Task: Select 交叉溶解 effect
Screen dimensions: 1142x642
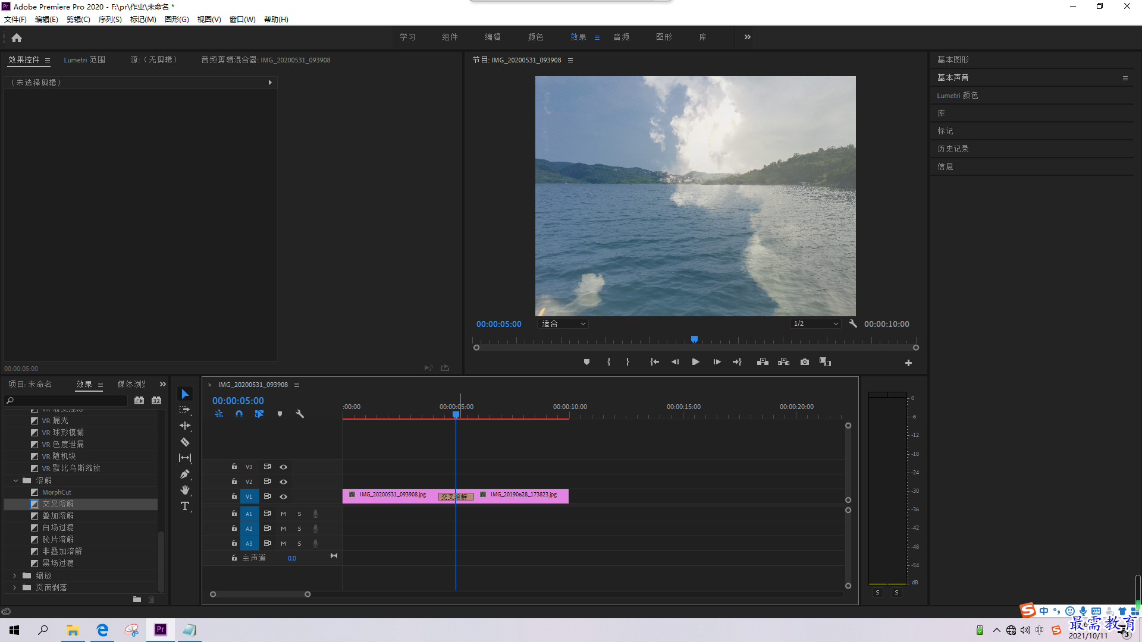Action: 58,504
